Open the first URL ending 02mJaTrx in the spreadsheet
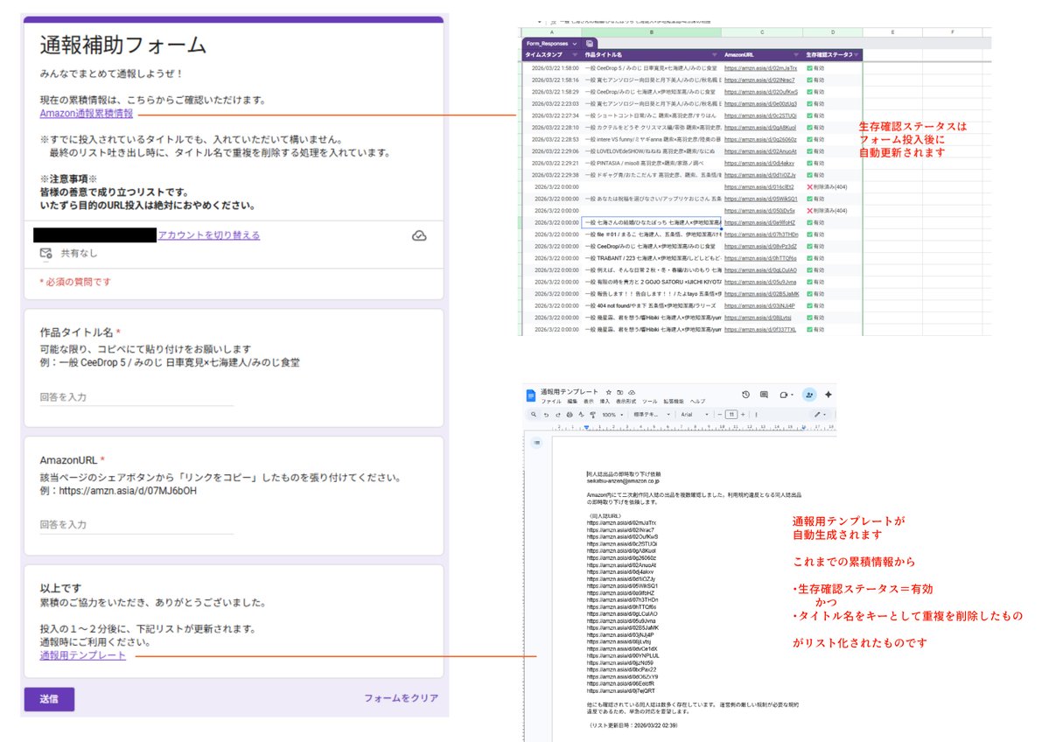 coord(760,68)
